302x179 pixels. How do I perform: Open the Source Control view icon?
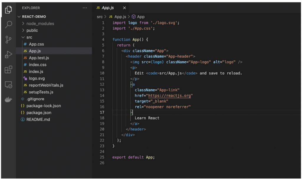point(8,40)
